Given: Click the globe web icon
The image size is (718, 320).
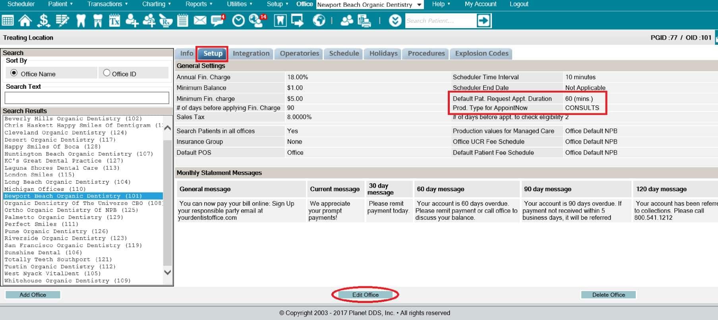Looking at the screenshot, I should click(x=319, y=21).
